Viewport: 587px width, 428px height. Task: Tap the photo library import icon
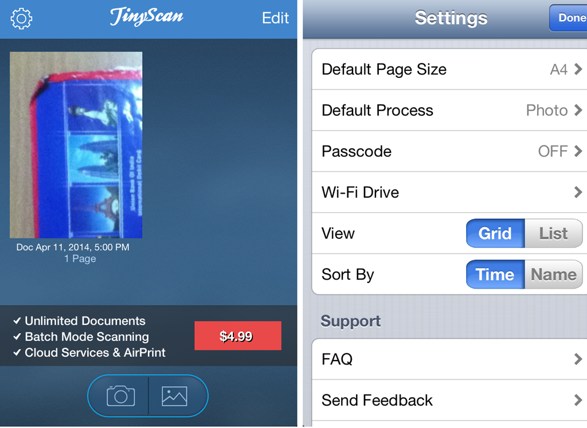pos(174,396)
